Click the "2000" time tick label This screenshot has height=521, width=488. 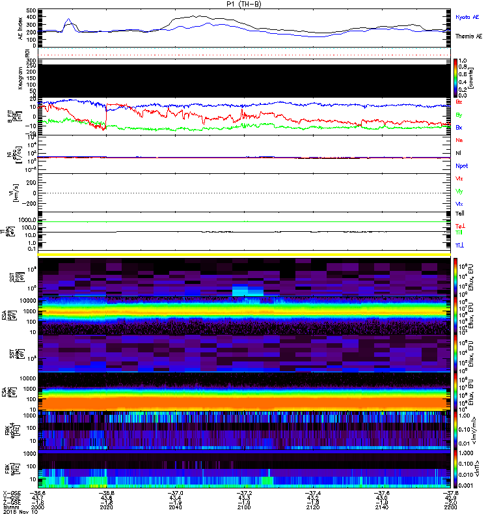pos(38,507)
